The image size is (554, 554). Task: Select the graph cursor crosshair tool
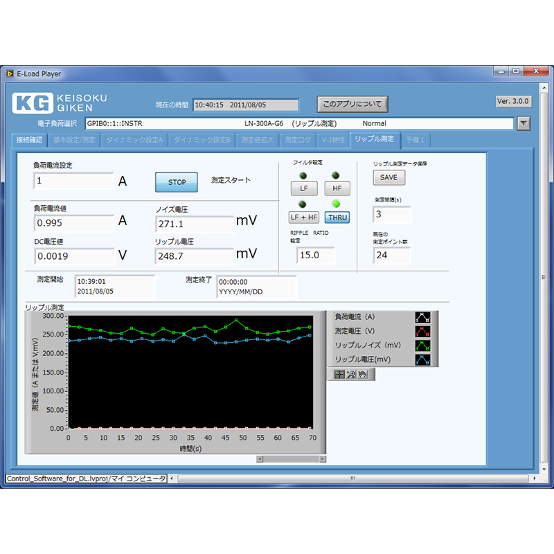coord(339,374)
